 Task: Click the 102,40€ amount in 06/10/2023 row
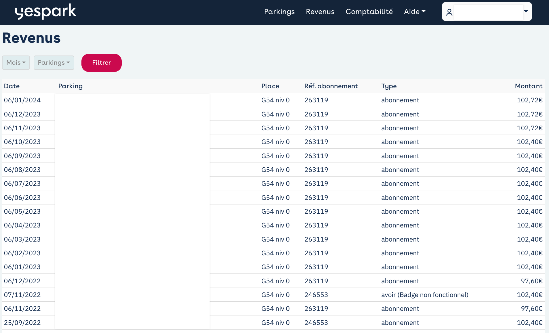530,142
